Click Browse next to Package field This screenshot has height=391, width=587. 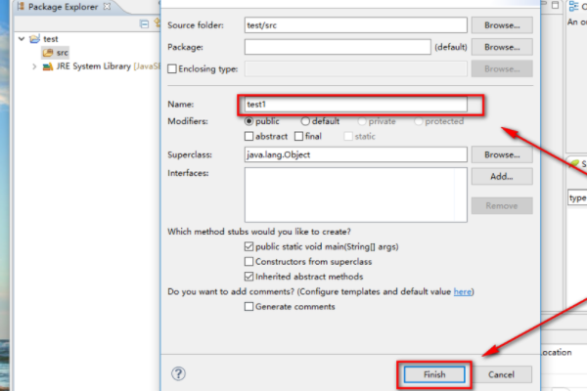(x=502, y=47)
